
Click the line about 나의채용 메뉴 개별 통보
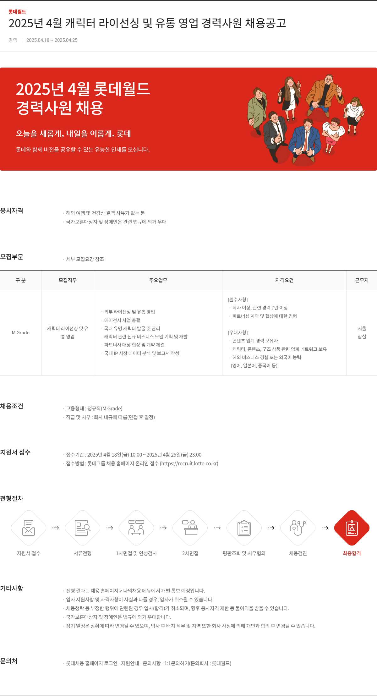(x=135, y=591)
